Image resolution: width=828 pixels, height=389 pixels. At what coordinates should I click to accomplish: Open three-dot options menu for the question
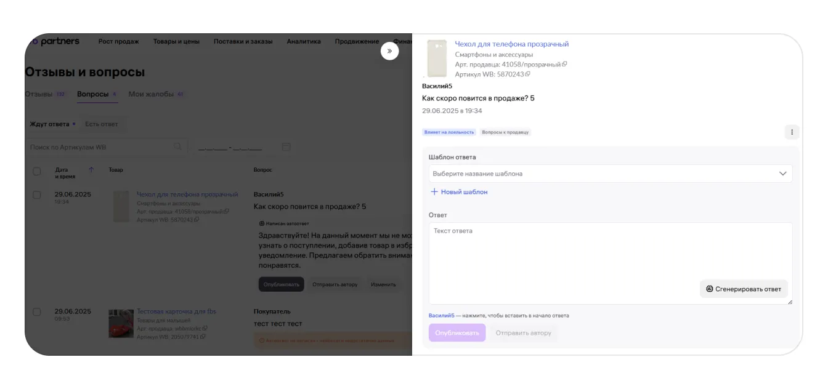(792, 132)
